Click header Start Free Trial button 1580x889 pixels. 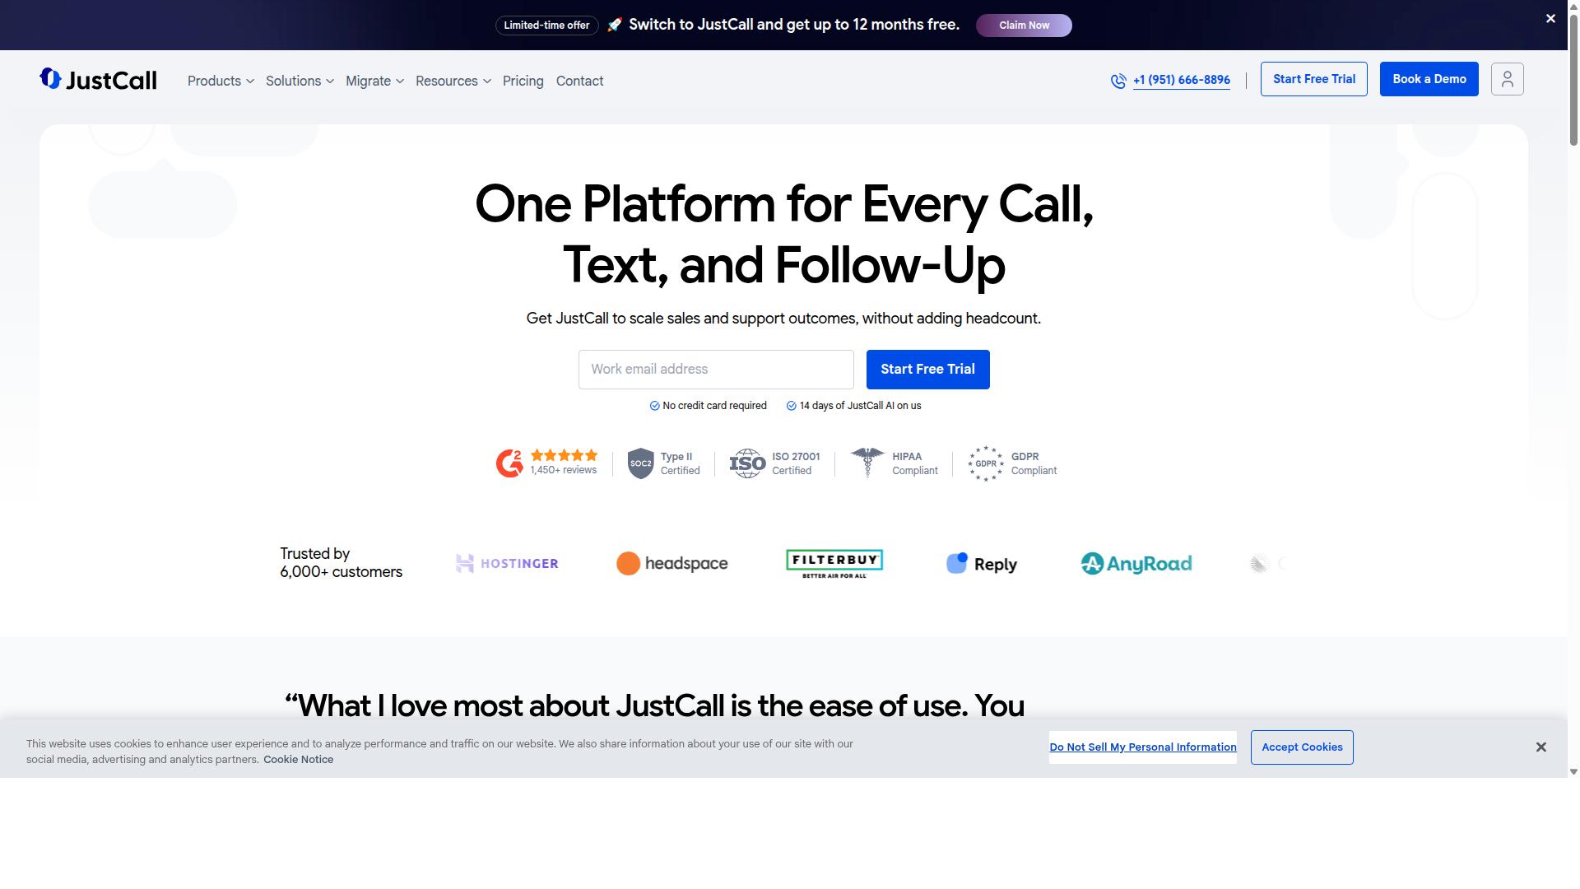pyautogui.click(x=1313, y=79)
